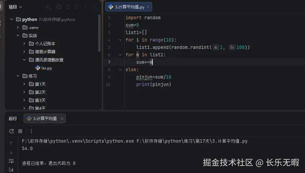Close the 3.计算平均值.py editor tab
305x173 pixels.
click(148, 7)
